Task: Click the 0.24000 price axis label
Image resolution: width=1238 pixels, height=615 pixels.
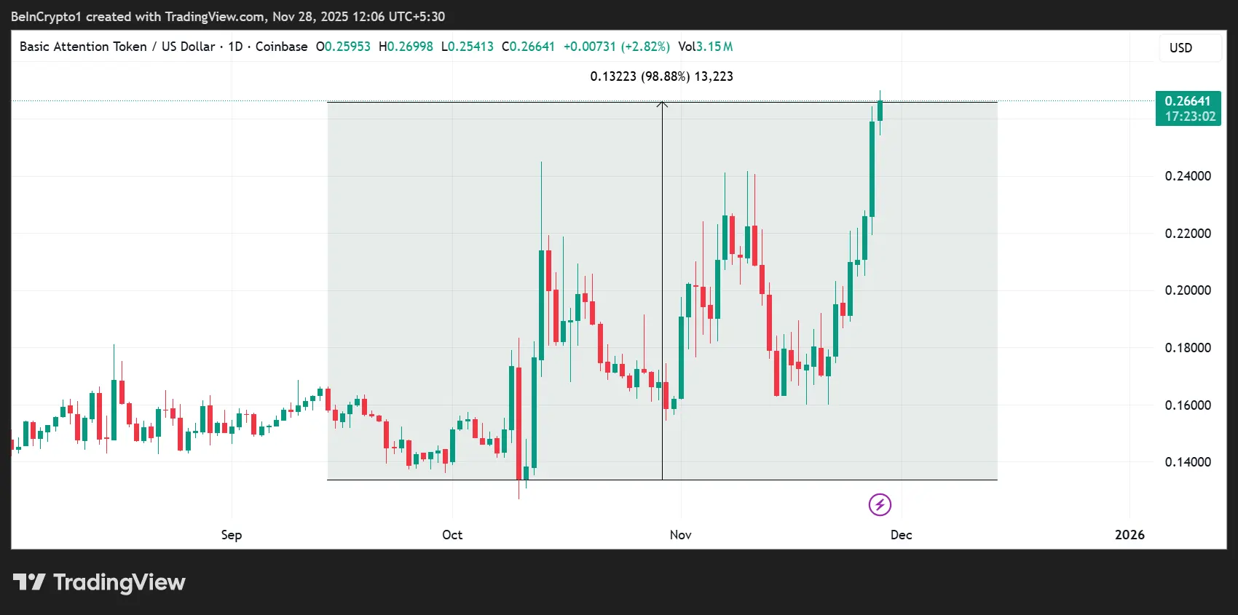Action: 1188,176
